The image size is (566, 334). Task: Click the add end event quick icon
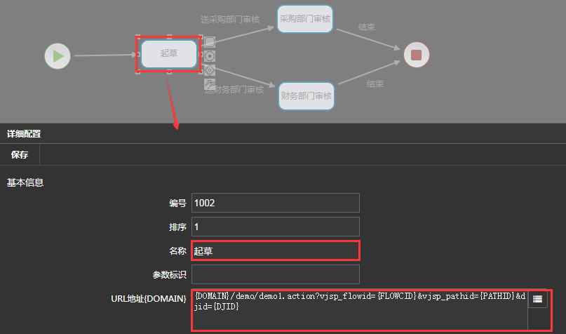click(210, 55)
